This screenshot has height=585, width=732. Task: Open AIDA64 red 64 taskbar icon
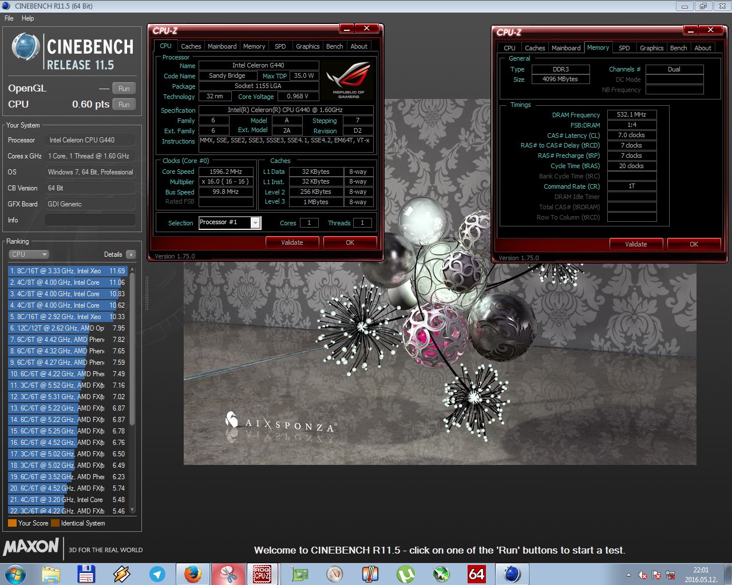click(x=476, y=574)
